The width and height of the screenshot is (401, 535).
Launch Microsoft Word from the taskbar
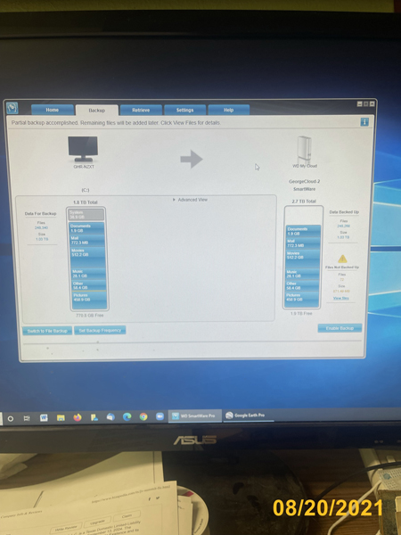pyautogui.click(x=44, y=417)
